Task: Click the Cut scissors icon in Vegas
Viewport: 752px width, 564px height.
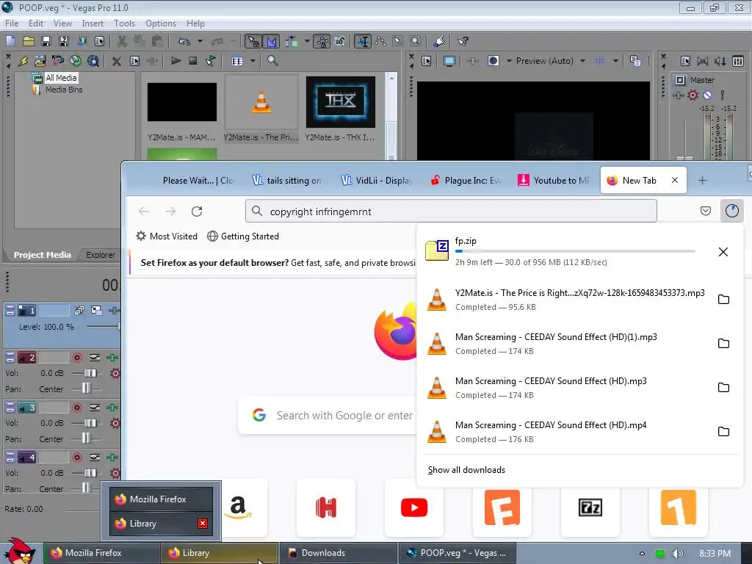Action: [x=123, y=41]
